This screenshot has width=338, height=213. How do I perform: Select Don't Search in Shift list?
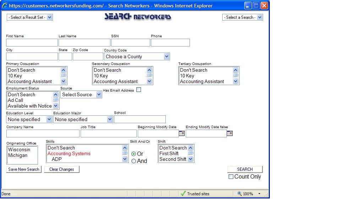coord(173,148)
